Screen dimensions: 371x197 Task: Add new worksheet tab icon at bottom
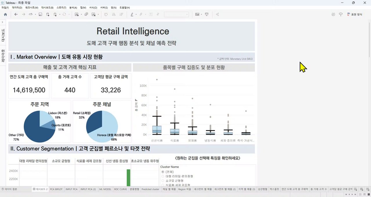click(356, 189)
